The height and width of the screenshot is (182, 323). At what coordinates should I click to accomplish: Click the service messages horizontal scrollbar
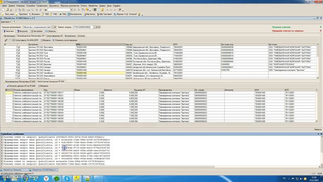pos(160,167)
